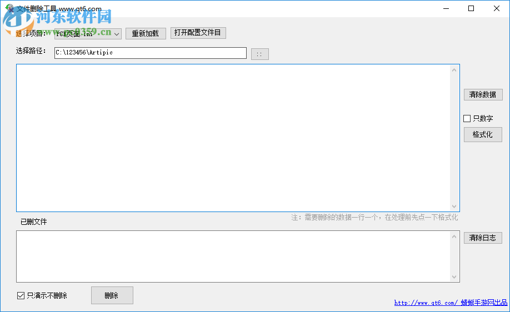This screenshot has width=510, height=312.
Task: Click the 清除日志 clear log button
Action: point(483,238)
